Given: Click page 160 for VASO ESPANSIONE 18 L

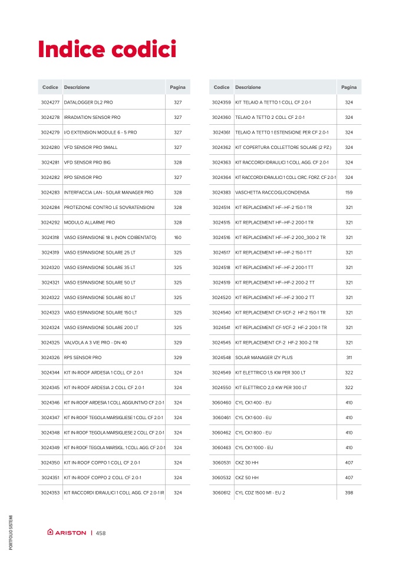Looking at the screenshot, I should [178, 237].
